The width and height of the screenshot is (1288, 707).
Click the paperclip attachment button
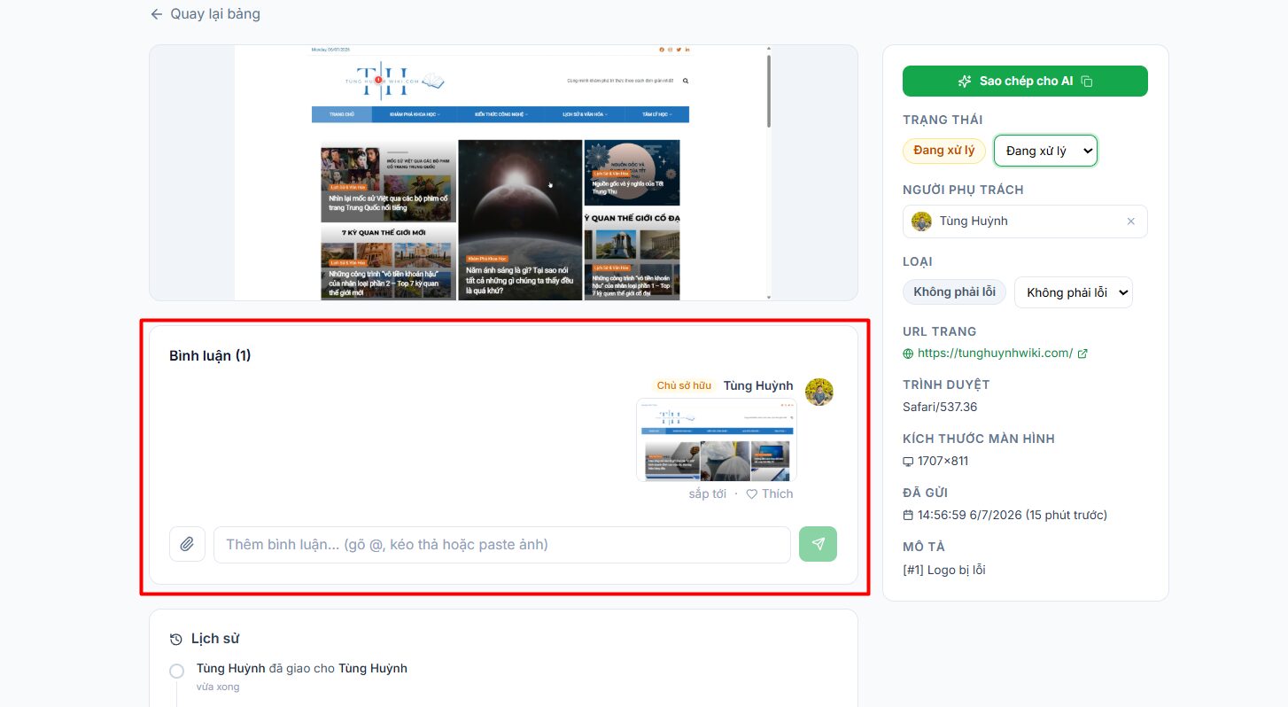coord(187,544)
